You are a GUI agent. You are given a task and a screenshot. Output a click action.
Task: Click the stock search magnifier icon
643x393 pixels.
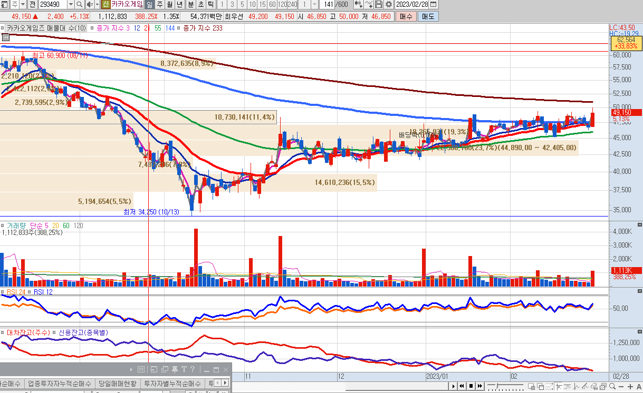point(80,4)
